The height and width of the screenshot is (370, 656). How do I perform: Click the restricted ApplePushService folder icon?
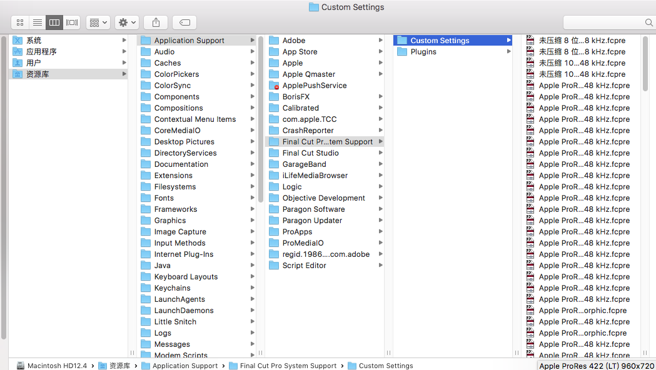(274, 86)
